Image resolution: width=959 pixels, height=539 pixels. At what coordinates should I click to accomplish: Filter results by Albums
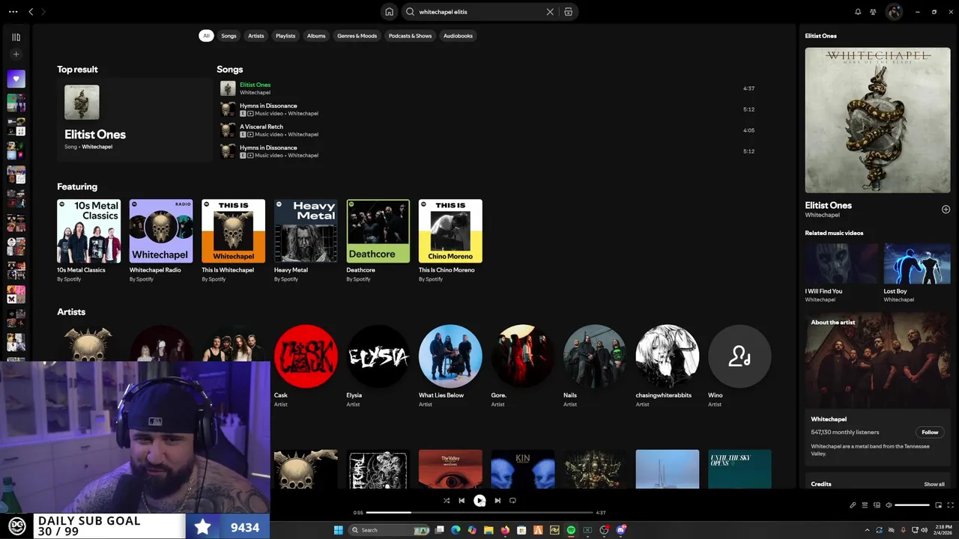316,36
